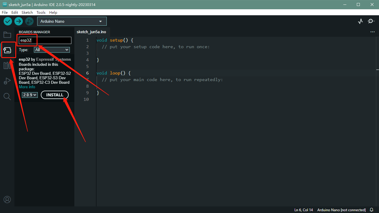The width and height of the screenshot is (379, 213).
Task: Open the File menu
Action: [5, 12]
